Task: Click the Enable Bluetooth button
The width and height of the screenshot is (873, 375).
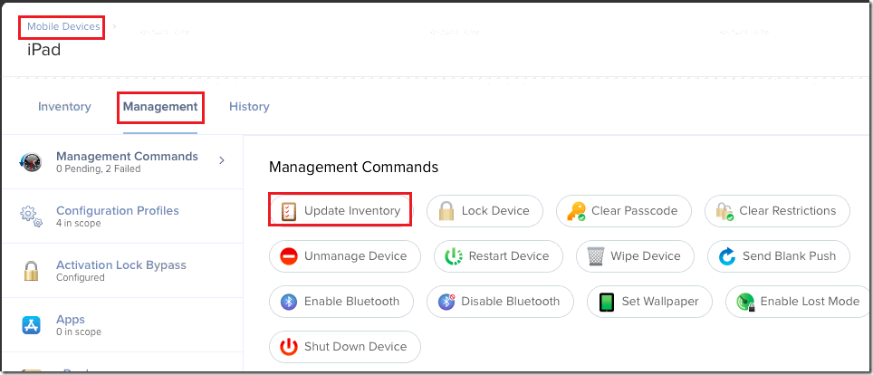Action: pyautogui.click(x=341, y=302)
